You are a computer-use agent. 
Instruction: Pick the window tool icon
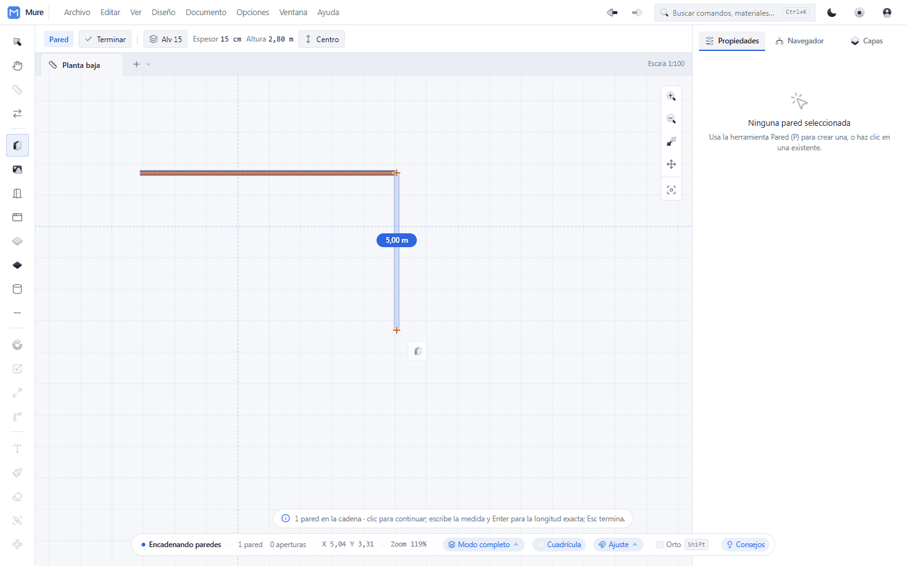[18, 217]
